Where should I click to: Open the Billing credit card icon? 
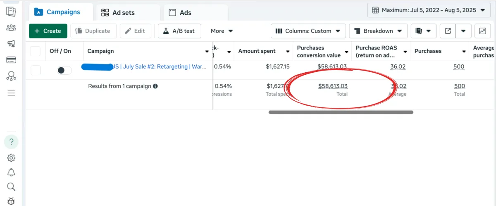point(11,60)
